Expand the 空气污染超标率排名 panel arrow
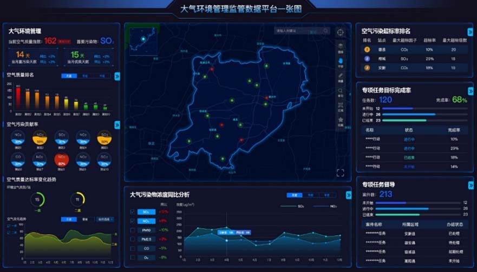This screenshot has width=477, height=272. coord(471,31)
